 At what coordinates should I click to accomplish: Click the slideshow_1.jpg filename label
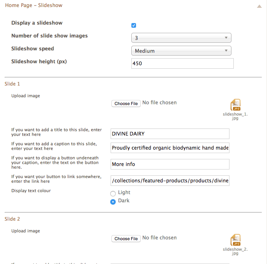(235, 116)
